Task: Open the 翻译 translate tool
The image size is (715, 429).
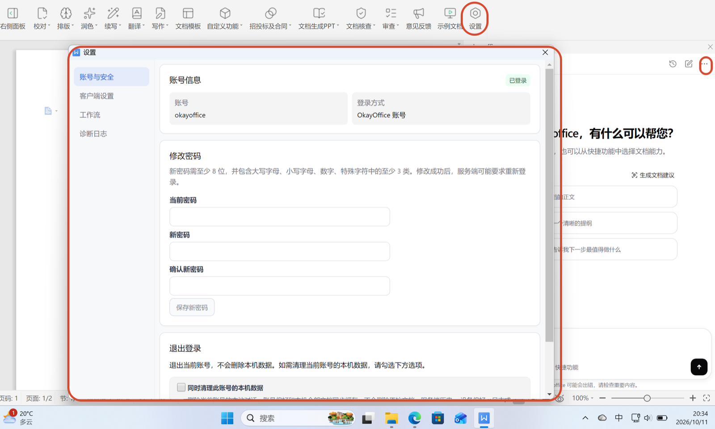Action: (136, 19)
